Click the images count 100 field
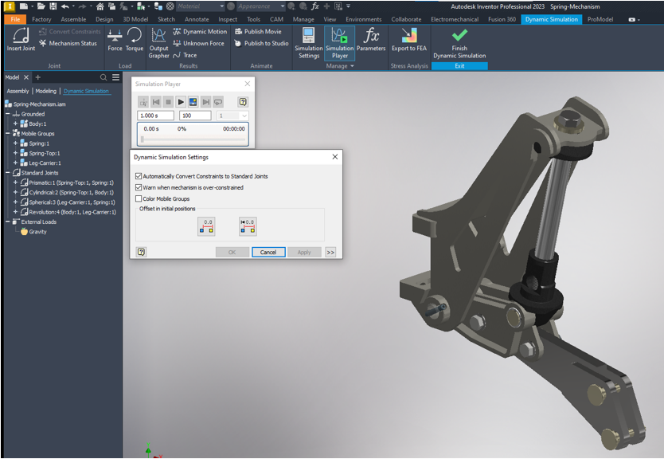This screenshot has width=664, height=459. 195,116
